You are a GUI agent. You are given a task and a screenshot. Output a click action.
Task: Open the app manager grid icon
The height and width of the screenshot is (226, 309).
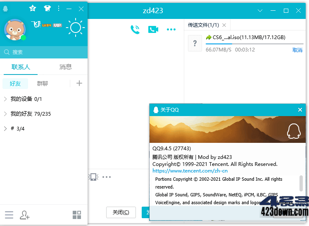(77, 215)
